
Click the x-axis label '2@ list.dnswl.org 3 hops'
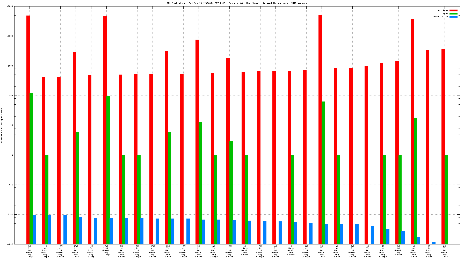click(398, 251)
